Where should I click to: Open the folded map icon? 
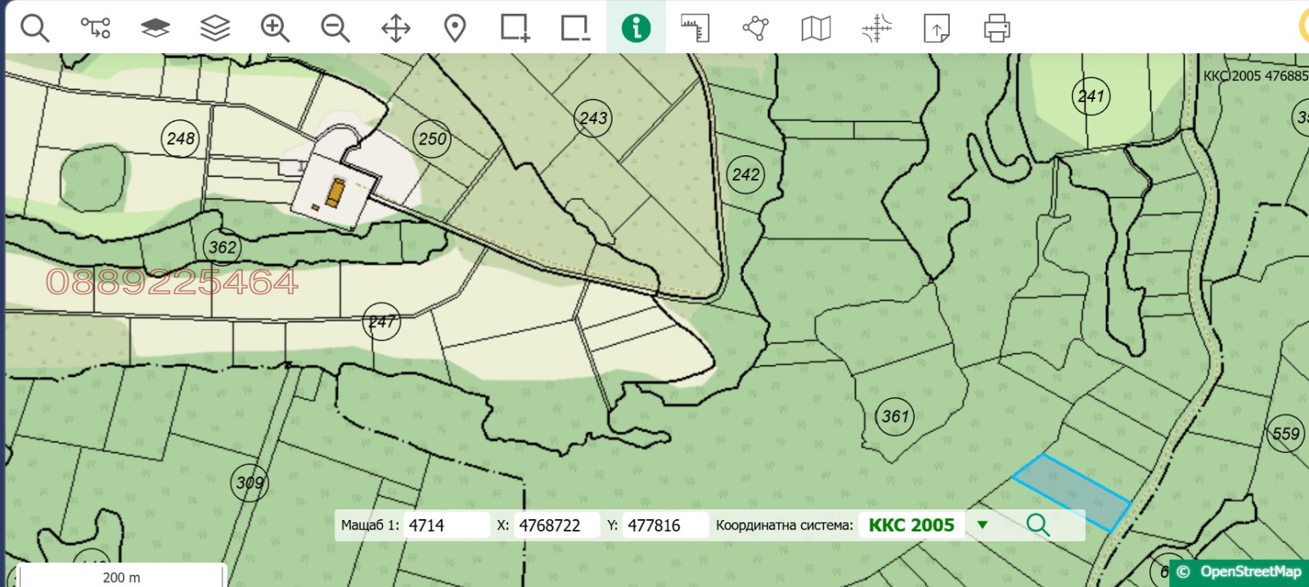pos(816,28)
